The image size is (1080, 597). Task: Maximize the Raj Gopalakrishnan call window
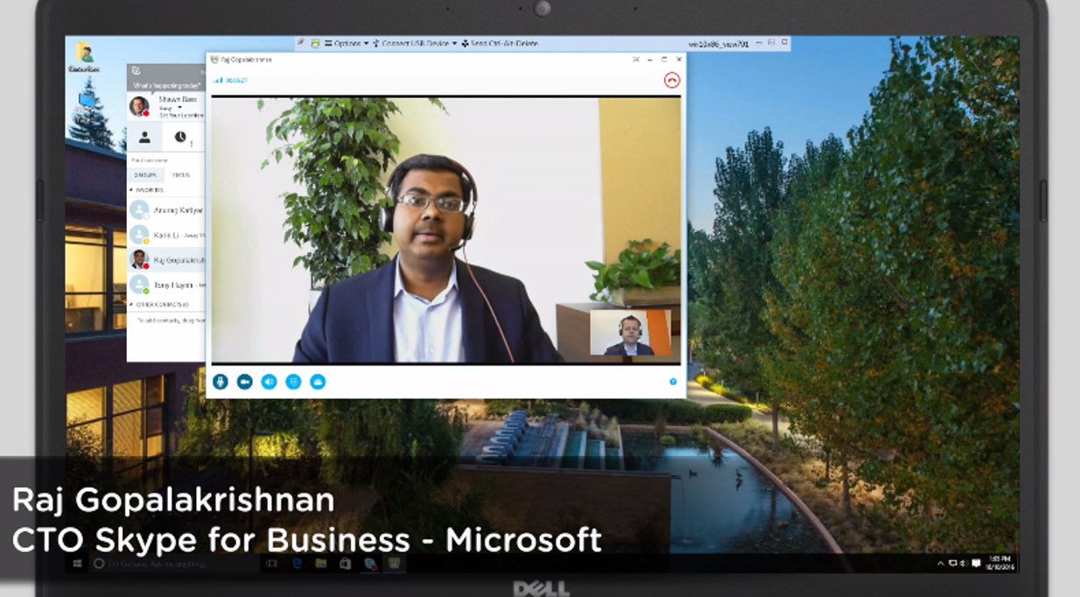(x=664, y=60)
